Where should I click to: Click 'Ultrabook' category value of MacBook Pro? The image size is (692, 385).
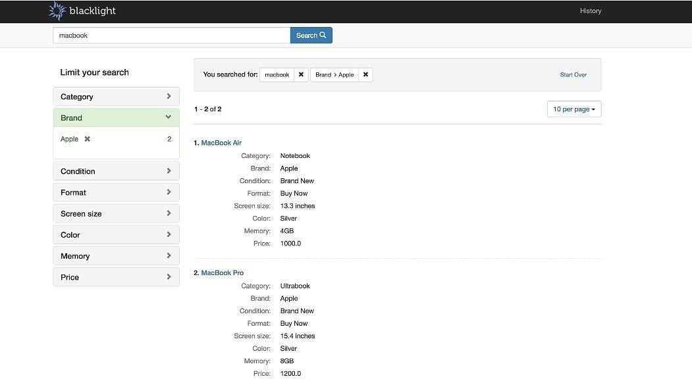coord(295,286)
